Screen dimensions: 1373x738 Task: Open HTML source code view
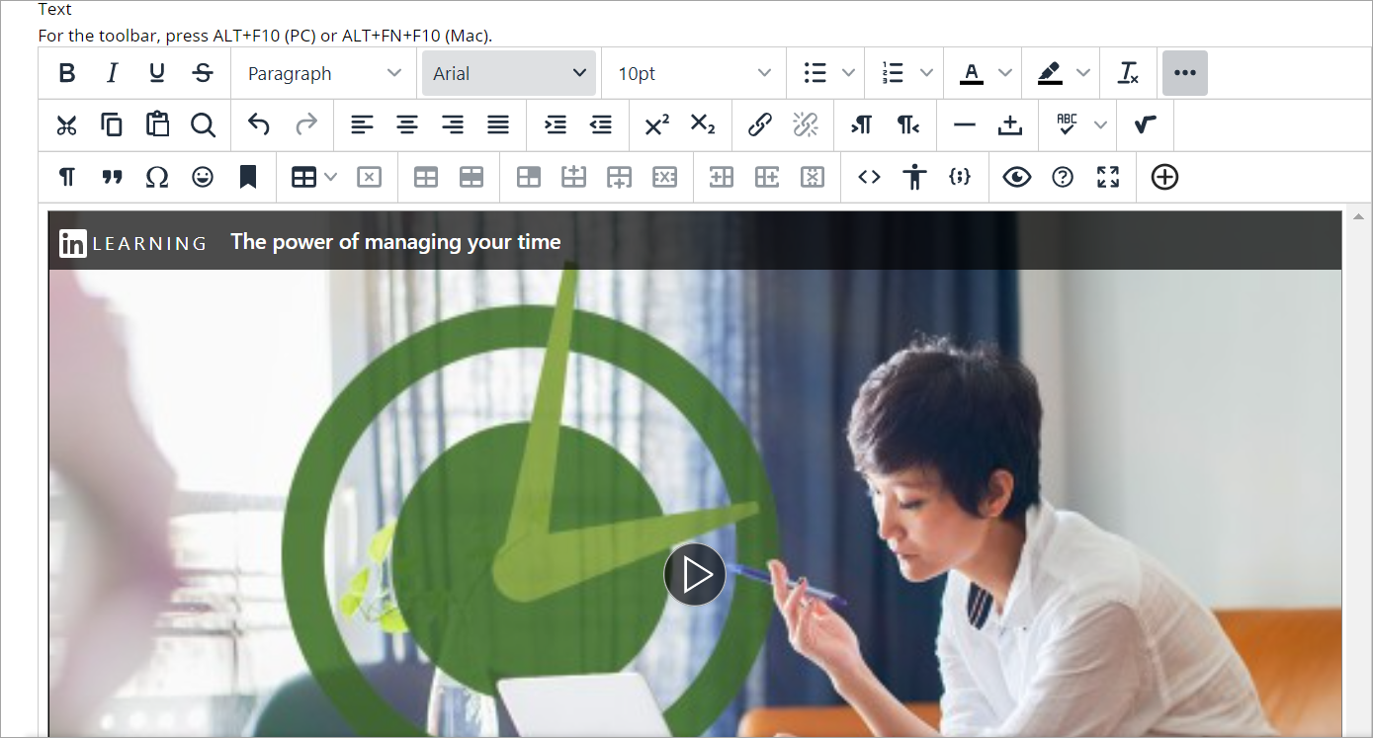[869, 177]
